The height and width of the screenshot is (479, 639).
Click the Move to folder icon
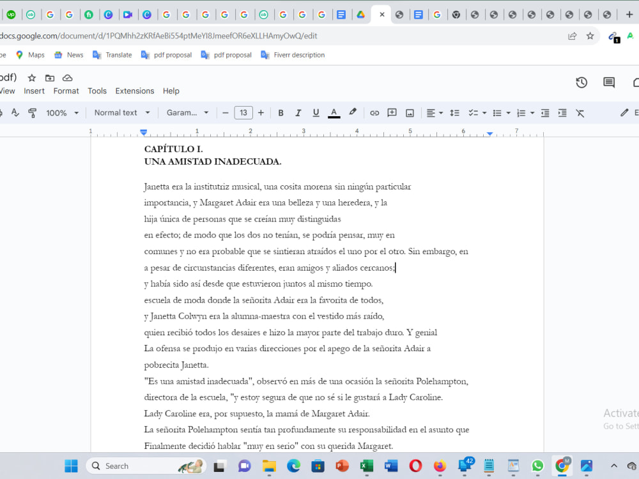point(50,78)
